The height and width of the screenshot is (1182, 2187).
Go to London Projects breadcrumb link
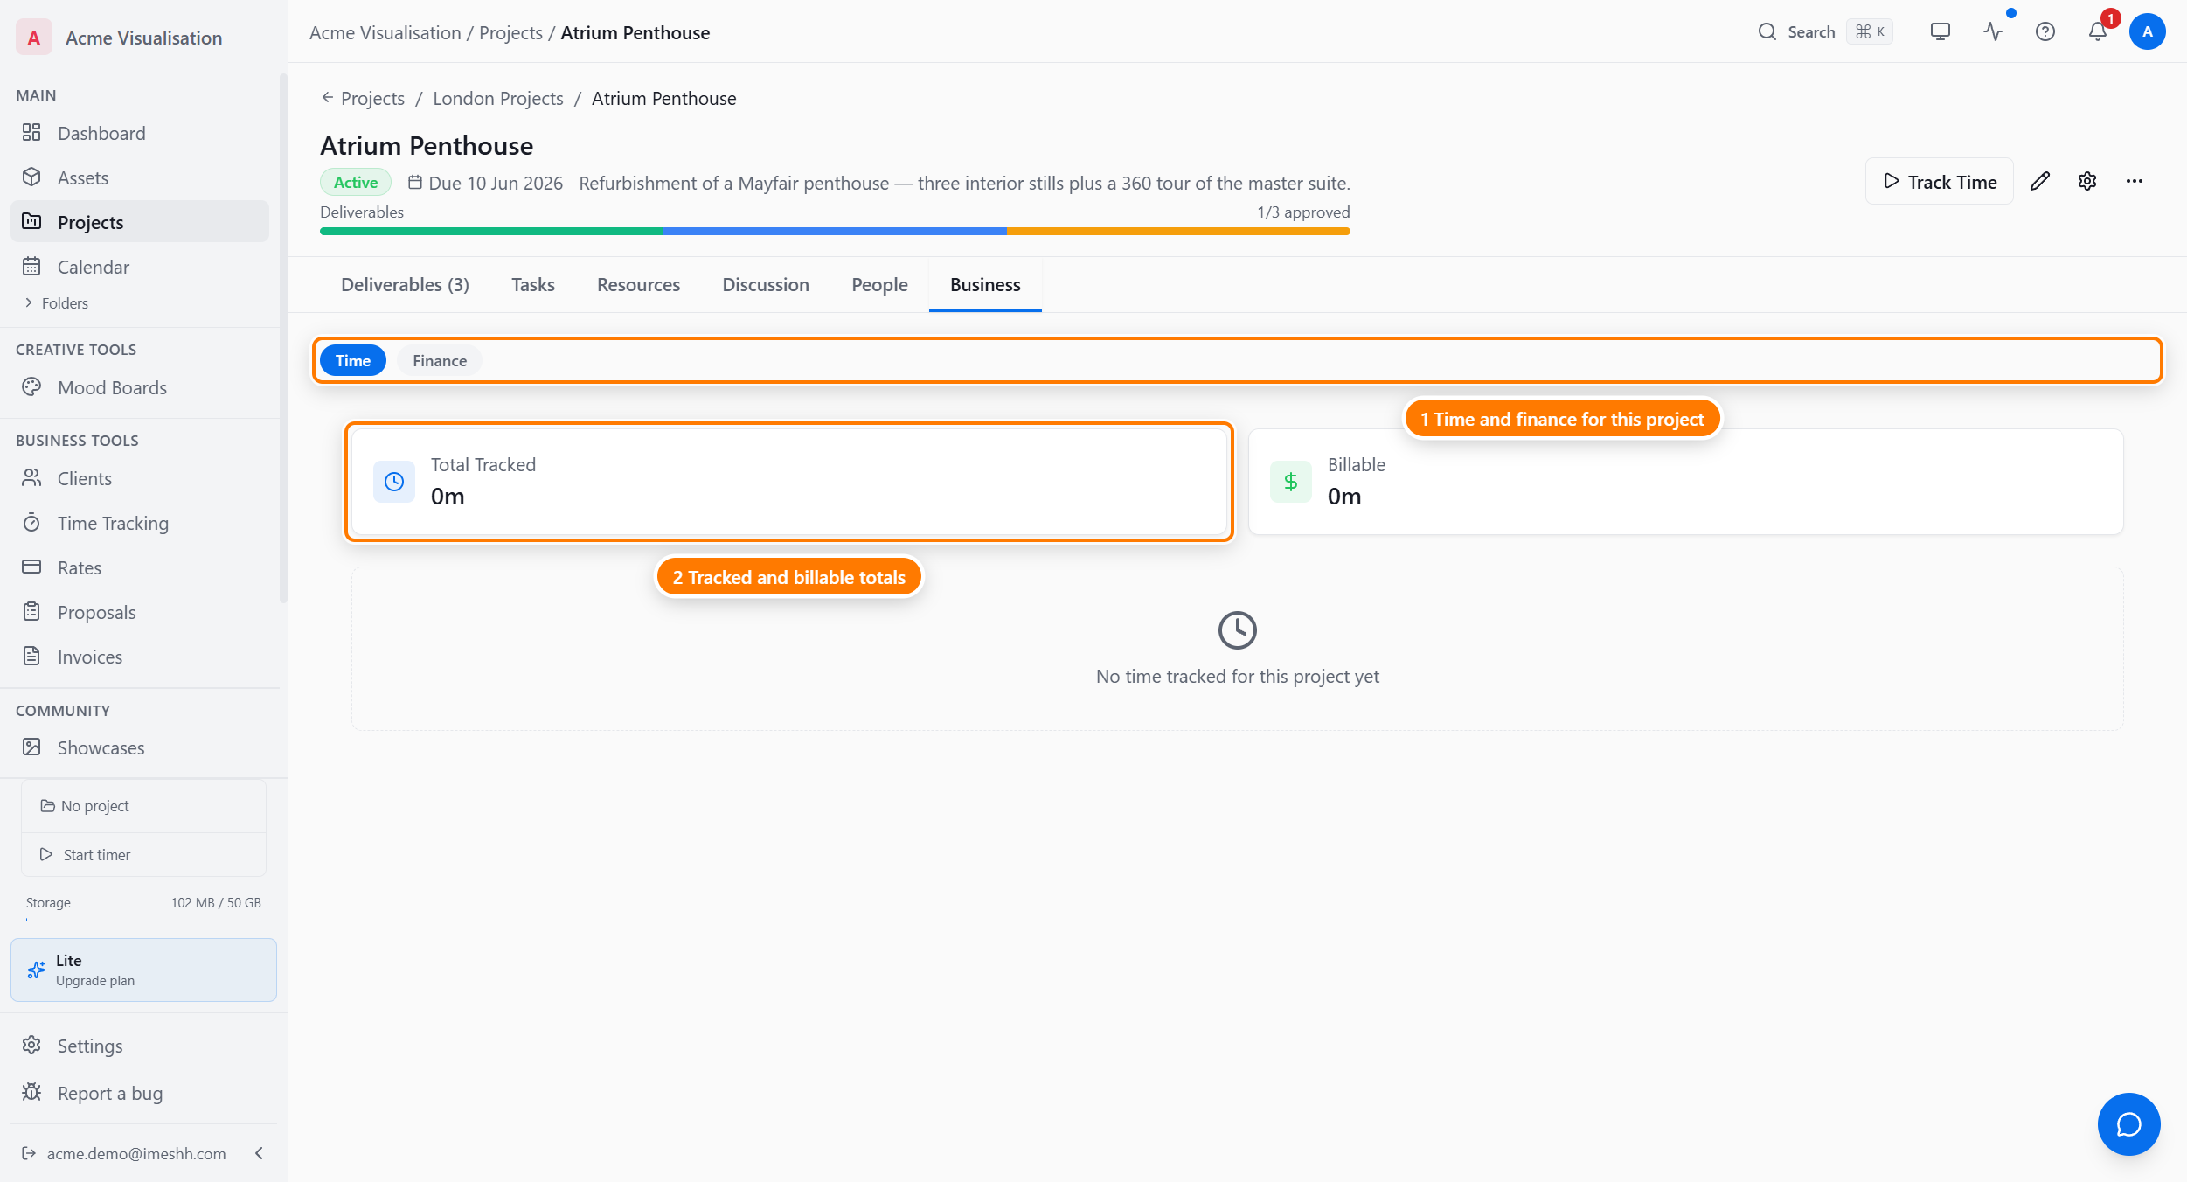[497, 99]
